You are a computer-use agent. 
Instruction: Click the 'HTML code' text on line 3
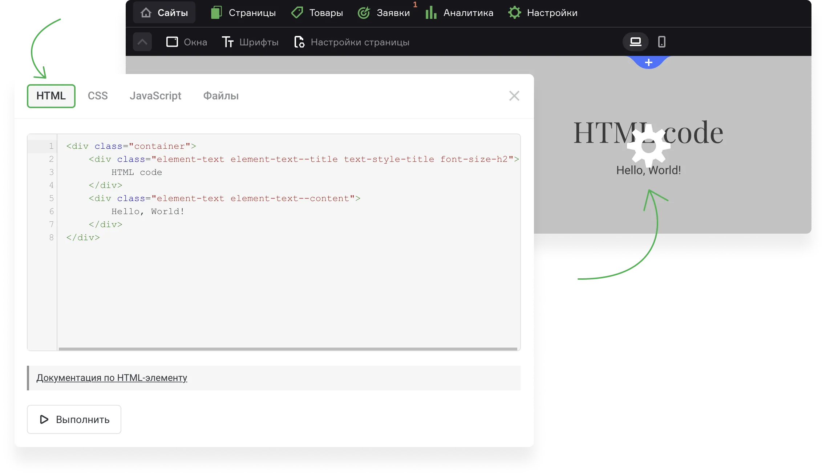[137, 172]
